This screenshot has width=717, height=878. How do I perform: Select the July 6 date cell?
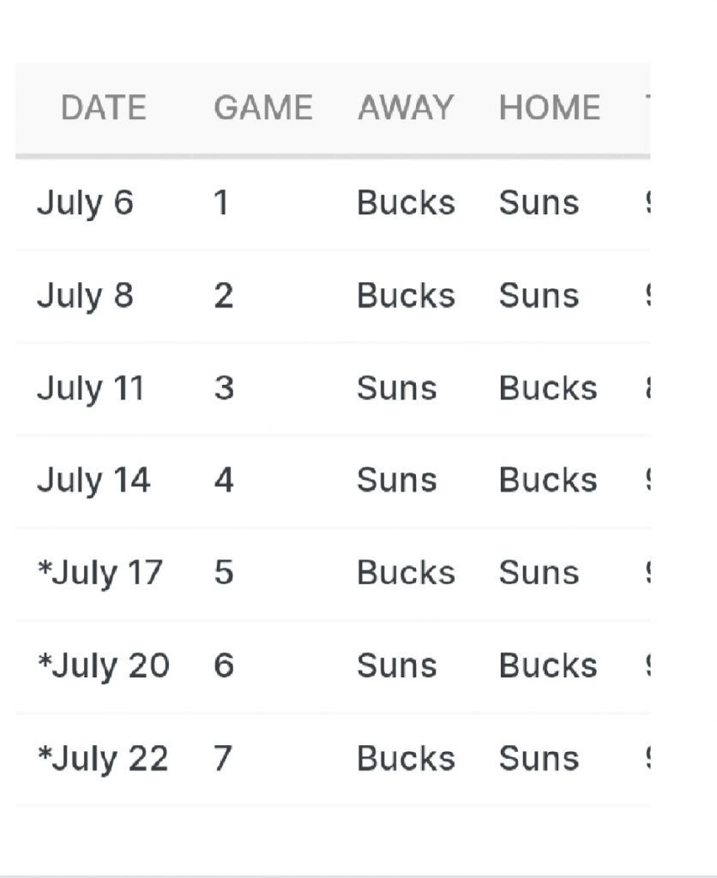coord(85,204)
